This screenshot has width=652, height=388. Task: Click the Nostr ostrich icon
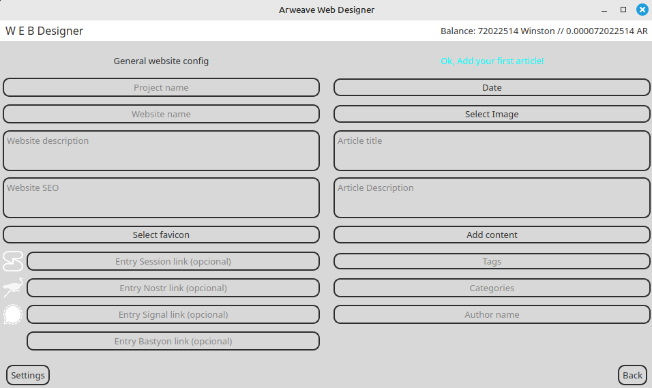[13, 288]
